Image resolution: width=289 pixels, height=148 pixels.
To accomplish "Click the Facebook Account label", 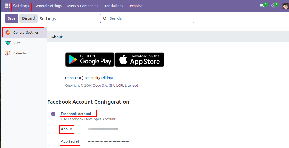I will coord(76,114).
